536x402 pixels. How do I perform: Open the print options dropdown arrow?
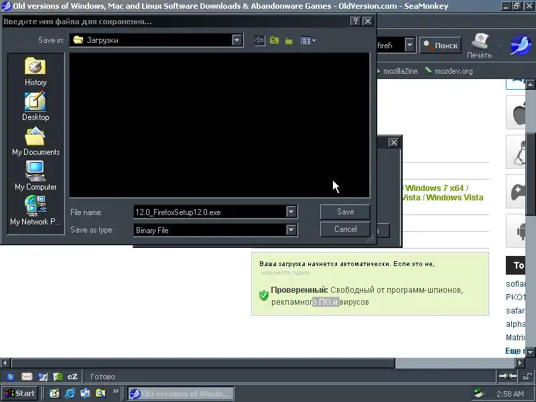coord(499,45)
